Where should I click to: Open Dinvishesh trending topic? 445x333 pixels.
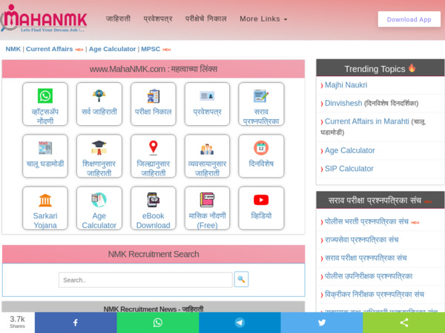343,103
